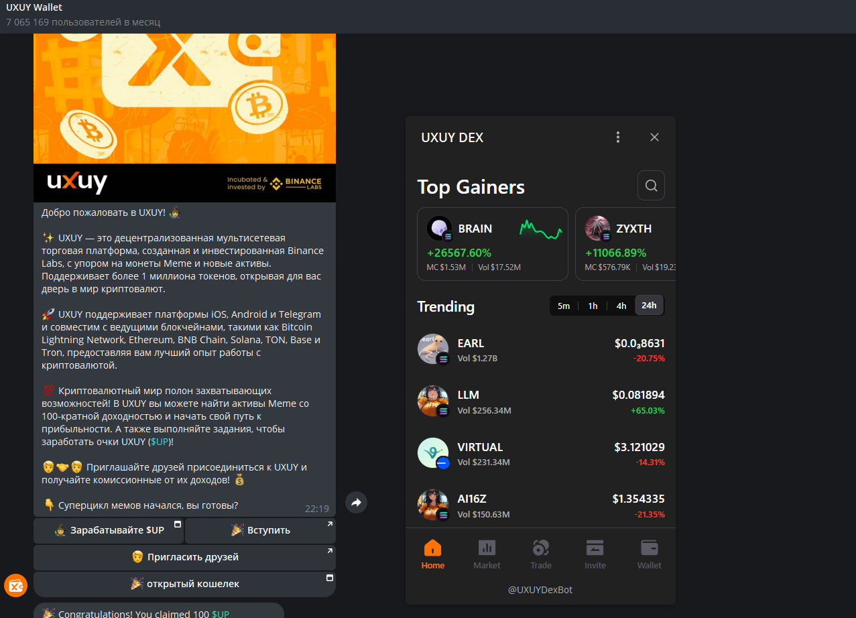This screenshot has width=856, height=618.
Task: Open the LLM trending token row
Action: [x=541, y=401]
